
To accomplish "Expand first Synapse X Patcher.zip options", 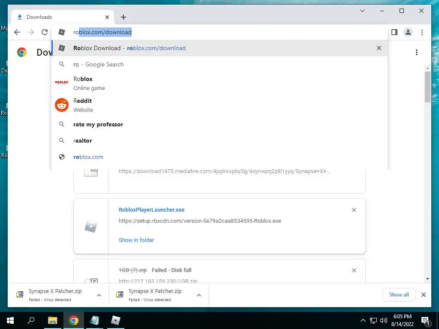I will [x=99, y=295].
